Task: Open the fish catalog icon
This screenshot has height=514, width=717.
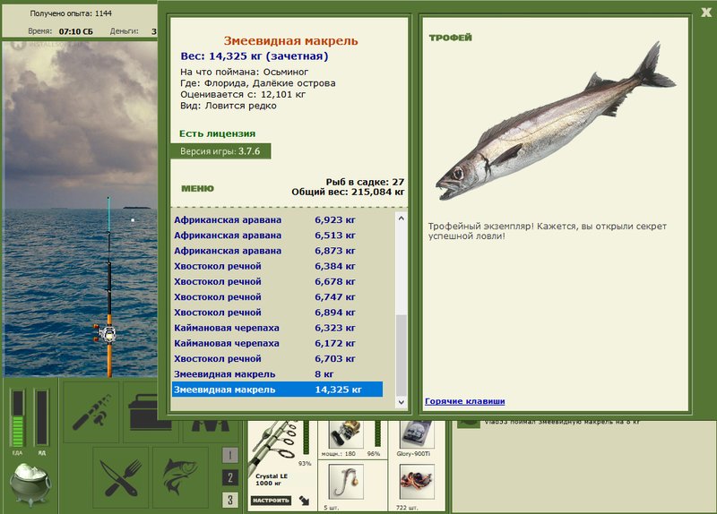Action: point(180,477)
